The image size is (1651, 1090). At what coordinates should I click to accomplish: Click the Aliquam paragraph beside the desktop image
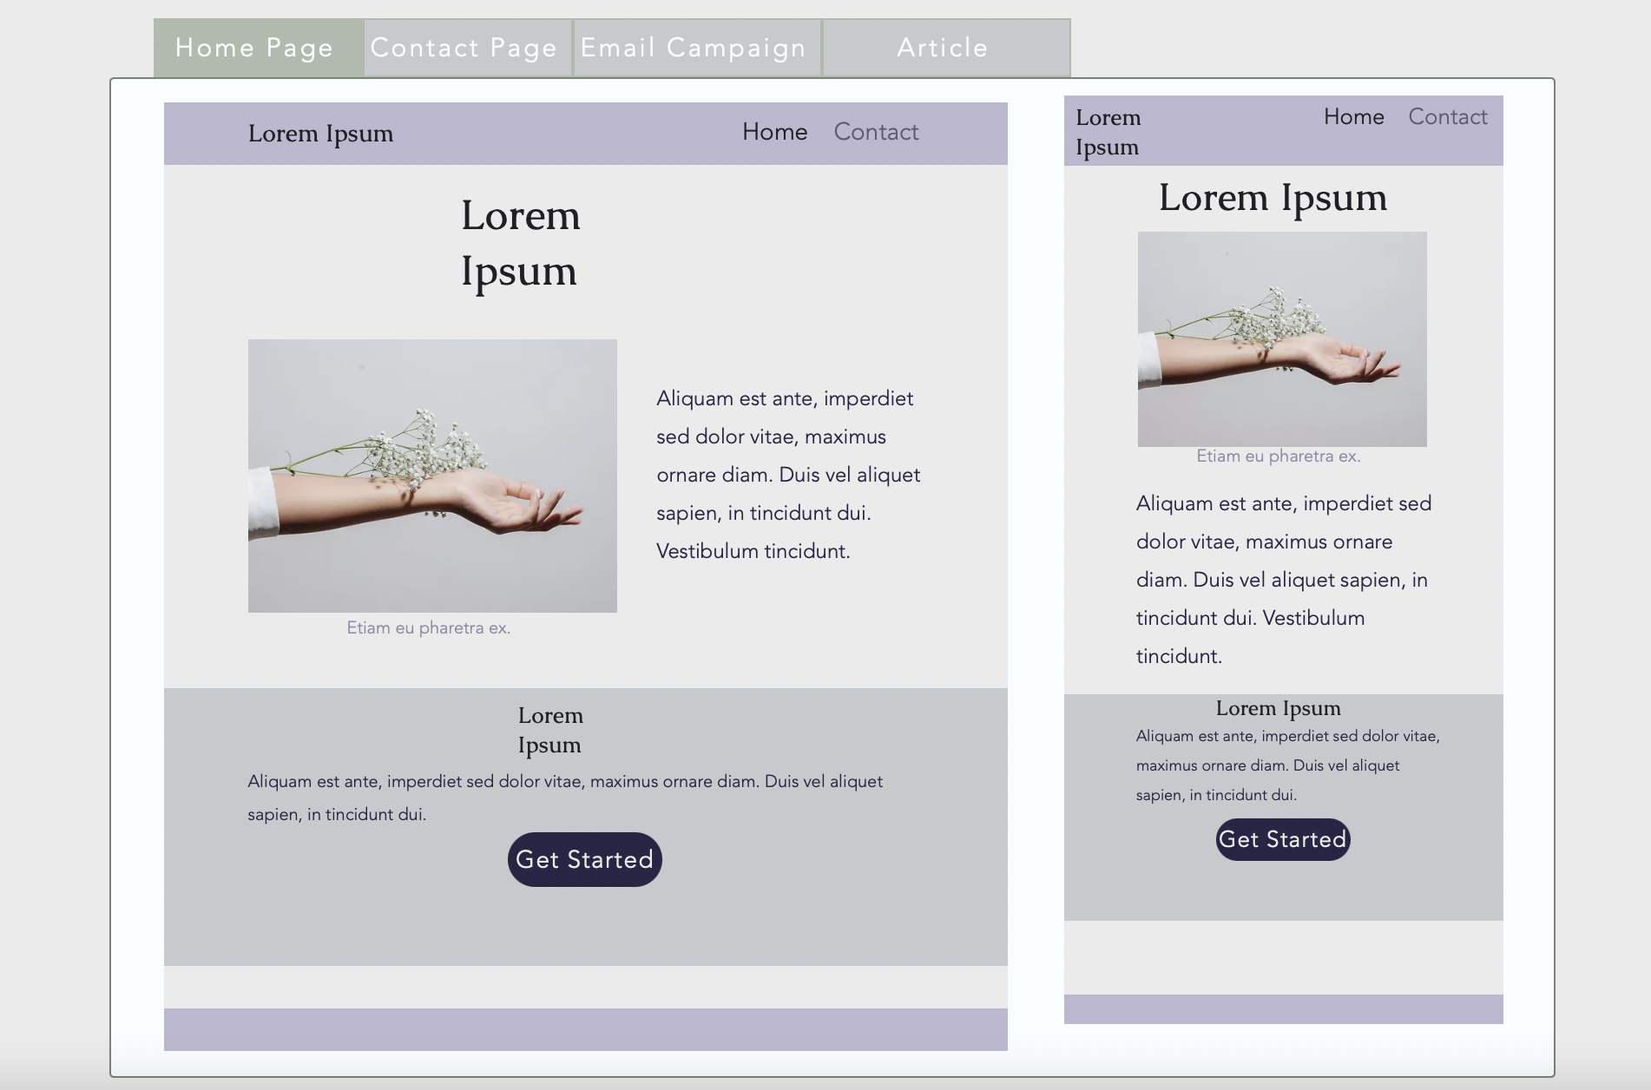click(784, 474)
